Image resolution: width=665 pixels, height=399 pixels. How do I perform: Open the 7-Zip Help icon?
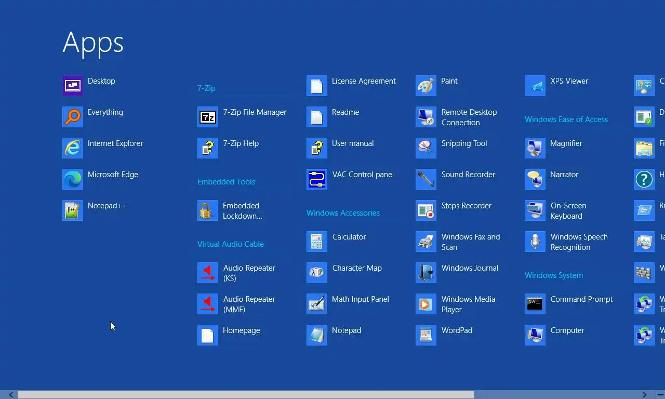(208, 148)
